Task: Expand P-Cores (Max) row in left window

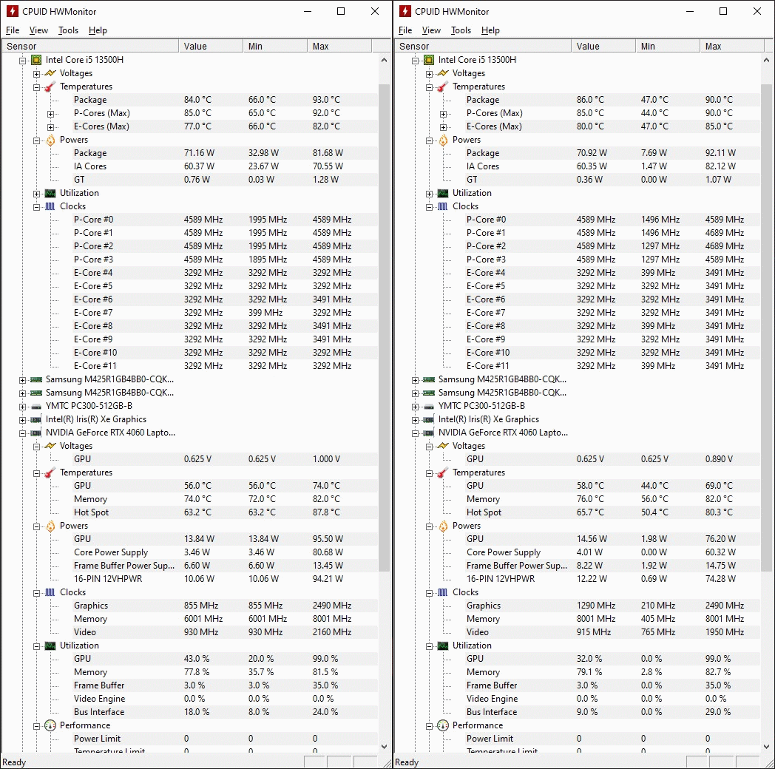Action: click(x=50, y=114)
